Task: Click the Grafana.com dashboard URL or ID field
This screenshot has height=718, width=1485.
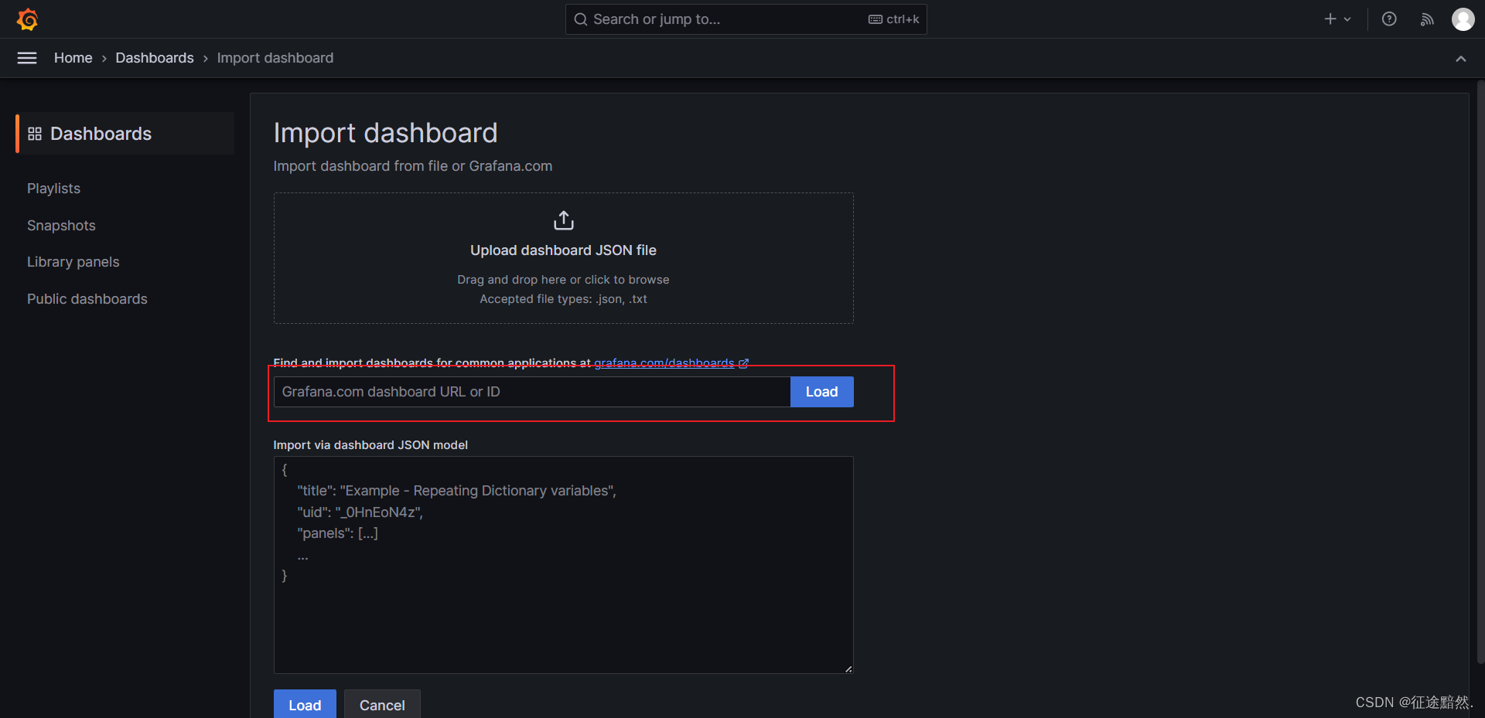Action: tap(532, 392)
